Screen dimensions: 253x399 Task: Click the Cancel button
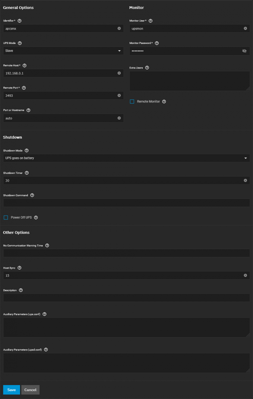coord(30,390)
